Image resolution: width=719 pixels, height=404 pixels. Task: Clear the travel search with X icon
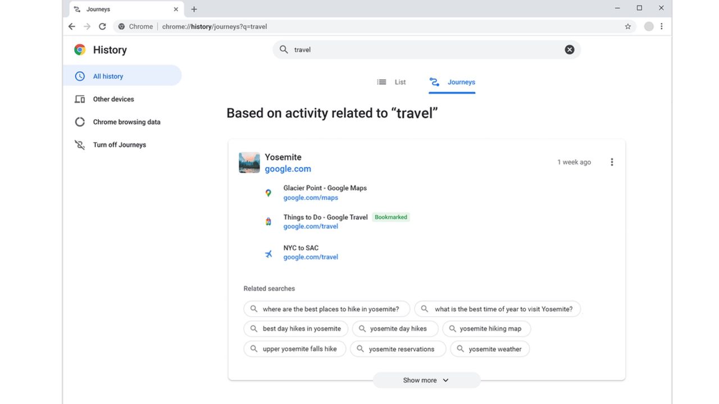click(570, 50)
